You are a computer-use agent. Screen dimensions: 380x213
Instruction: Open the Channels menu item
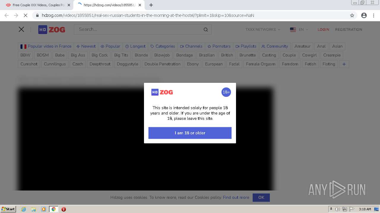[191, 46]
